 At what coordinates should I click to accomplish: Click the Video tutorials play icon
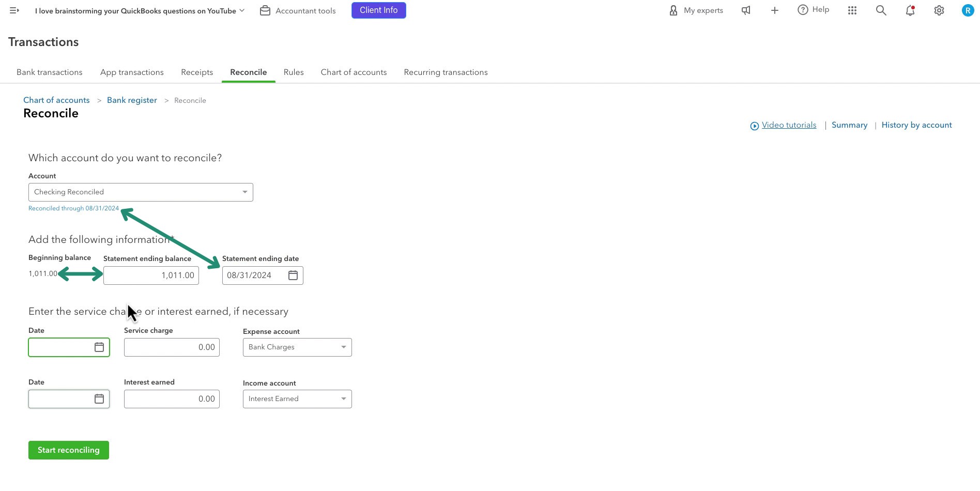(755, 126)
